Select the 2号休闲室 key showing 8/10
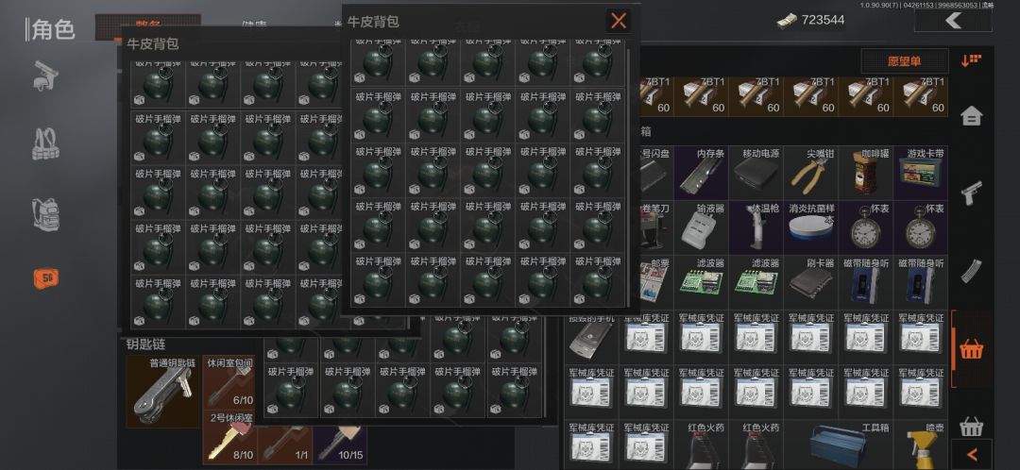Image resolution: width=1020 pixels, height=470 pixels. [x=229, y=437]
